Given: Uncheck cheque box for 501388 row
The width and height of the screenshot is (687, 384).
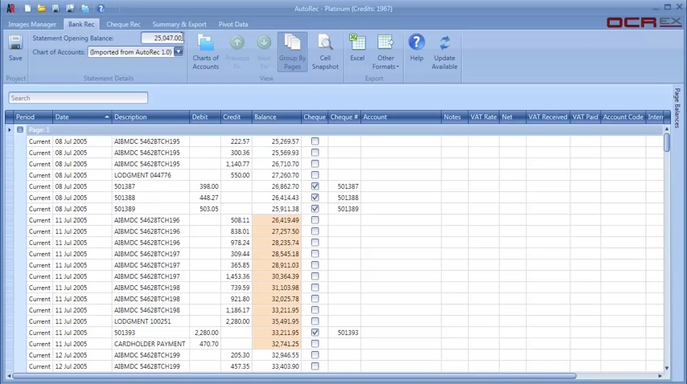Looking at the screenshot, I should pyautogui.click(x=315, y=198).
